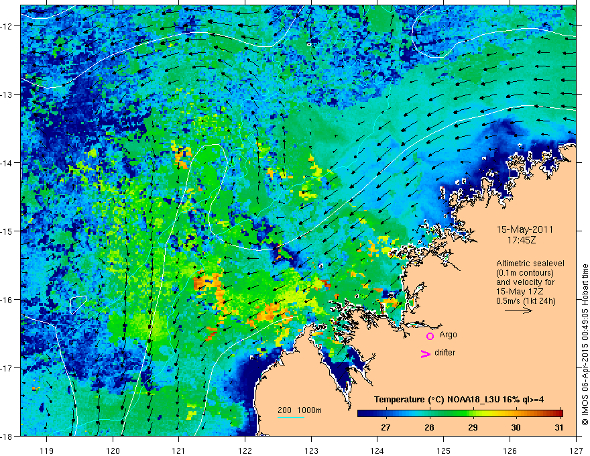Click the 'Altimetric sealevel' caption line

[530, 264]
